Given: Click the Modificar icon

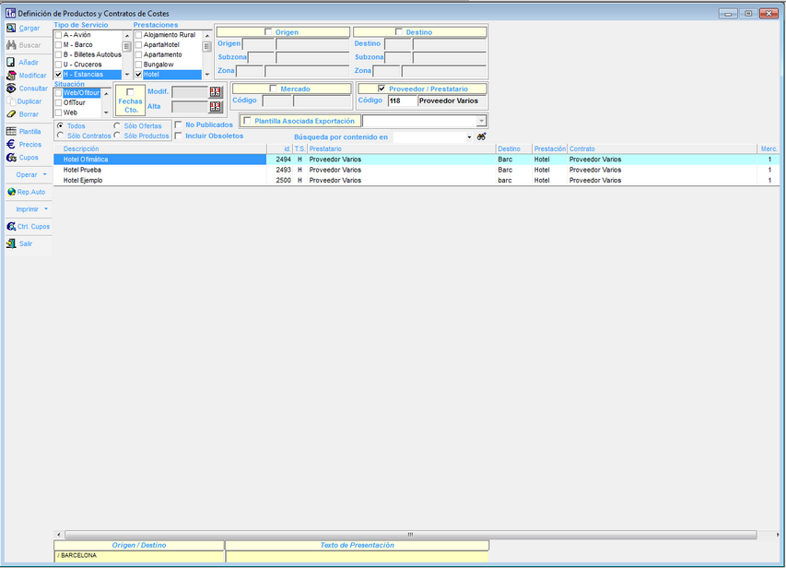Looking at the screenshot, I should tap(11, 76).
